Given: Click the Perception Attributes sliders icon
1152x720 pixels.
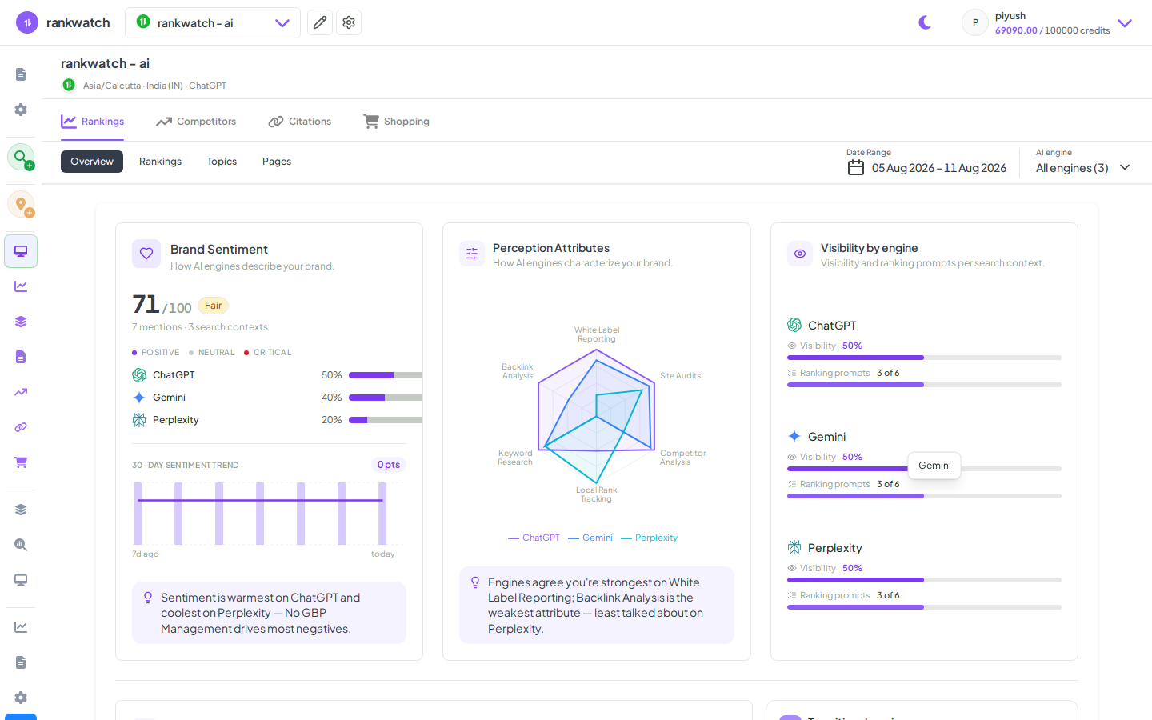Looking at the screenshot, I should click(x=472, y=254).
